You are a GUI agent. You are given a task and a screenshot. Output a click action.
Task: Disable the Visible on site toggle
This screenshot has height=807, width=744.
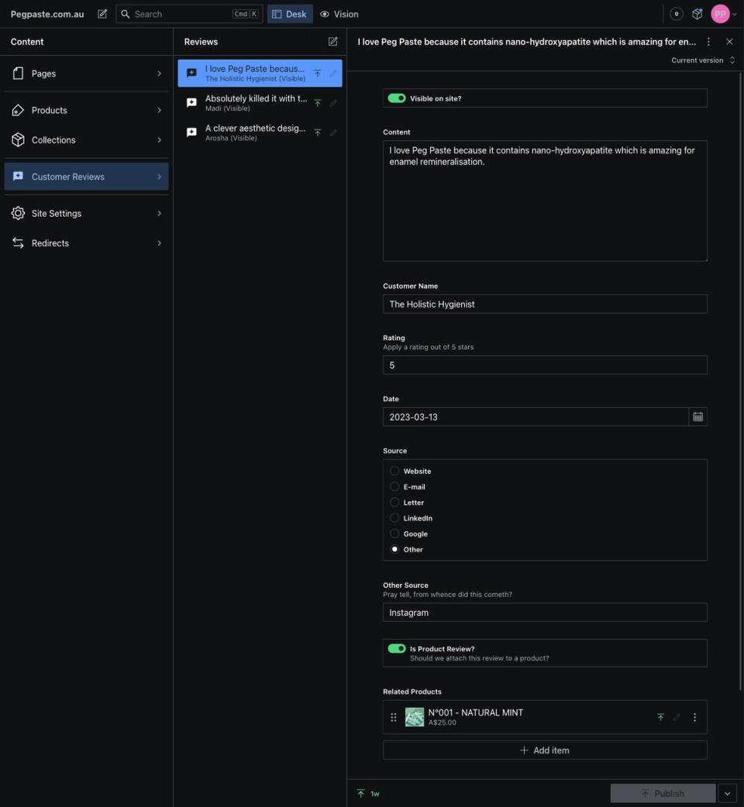click(x=398, y=98)
